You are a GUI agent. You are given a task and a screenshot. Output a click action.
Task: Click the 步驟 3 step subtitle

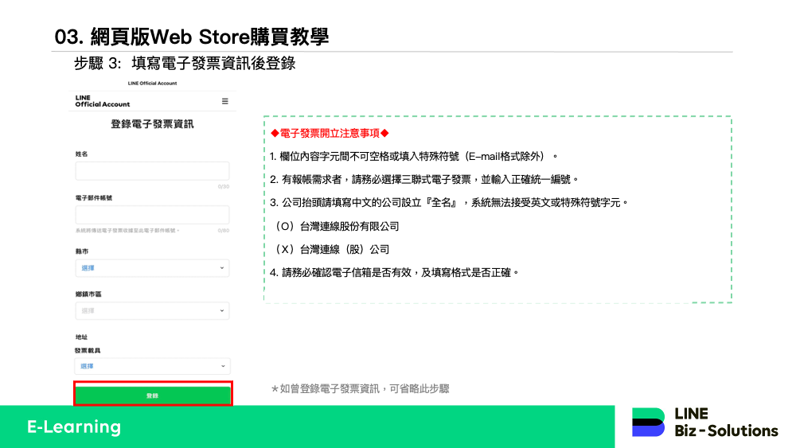[x=185, y=64]
